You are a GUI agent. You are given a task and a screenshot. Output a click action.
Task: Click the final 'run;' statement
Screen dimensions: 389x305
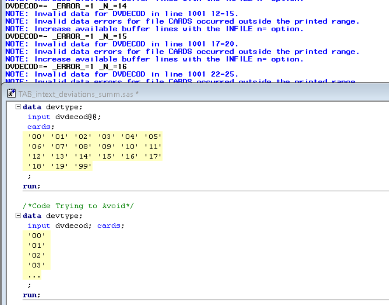31,295
